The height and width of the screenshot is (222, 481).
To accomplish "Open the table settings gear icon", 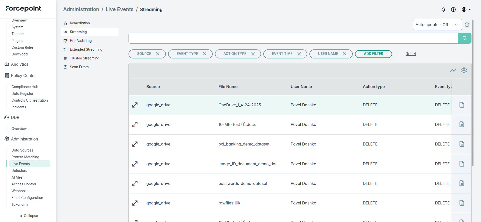I will (x=464, y=70).
